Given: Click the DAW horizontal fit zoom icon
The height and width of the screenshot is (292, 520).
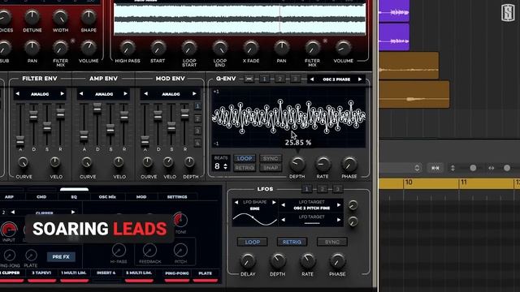Looking at the screenshot, I should click(x=435, y=168).
